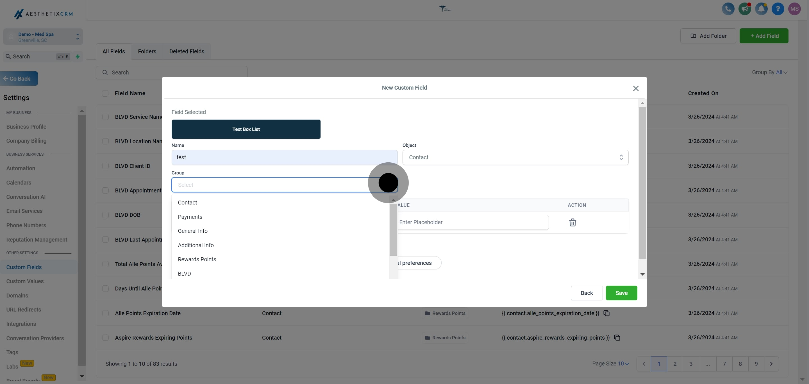This screenshot has height=384, width=809.
Task: Switch to the Deleted Fields tab
Action: pos(187,51)
